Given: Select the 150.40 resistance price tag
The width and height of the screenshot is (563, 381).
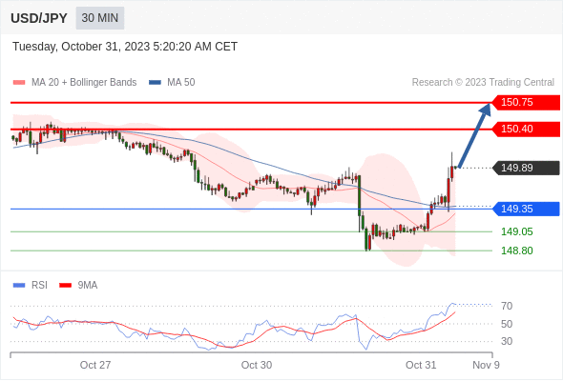Looking at the screenshot, I should (526, 129).
